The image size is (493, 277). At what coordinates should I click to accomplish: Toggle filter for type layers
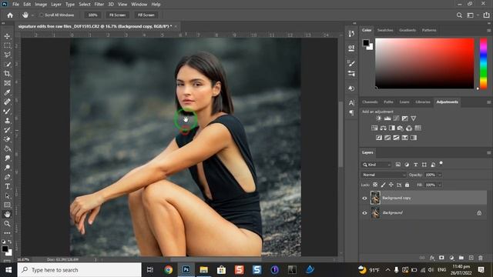(416, 165)
